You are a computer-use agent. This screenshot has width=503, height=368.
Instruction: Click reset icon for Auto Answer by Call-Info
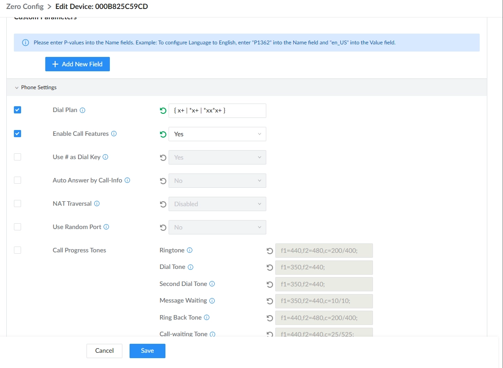click(163, 181)
